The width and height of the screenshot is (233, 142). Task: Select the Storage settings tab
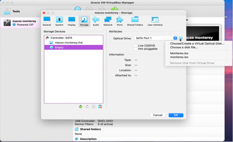pos(84,21)
